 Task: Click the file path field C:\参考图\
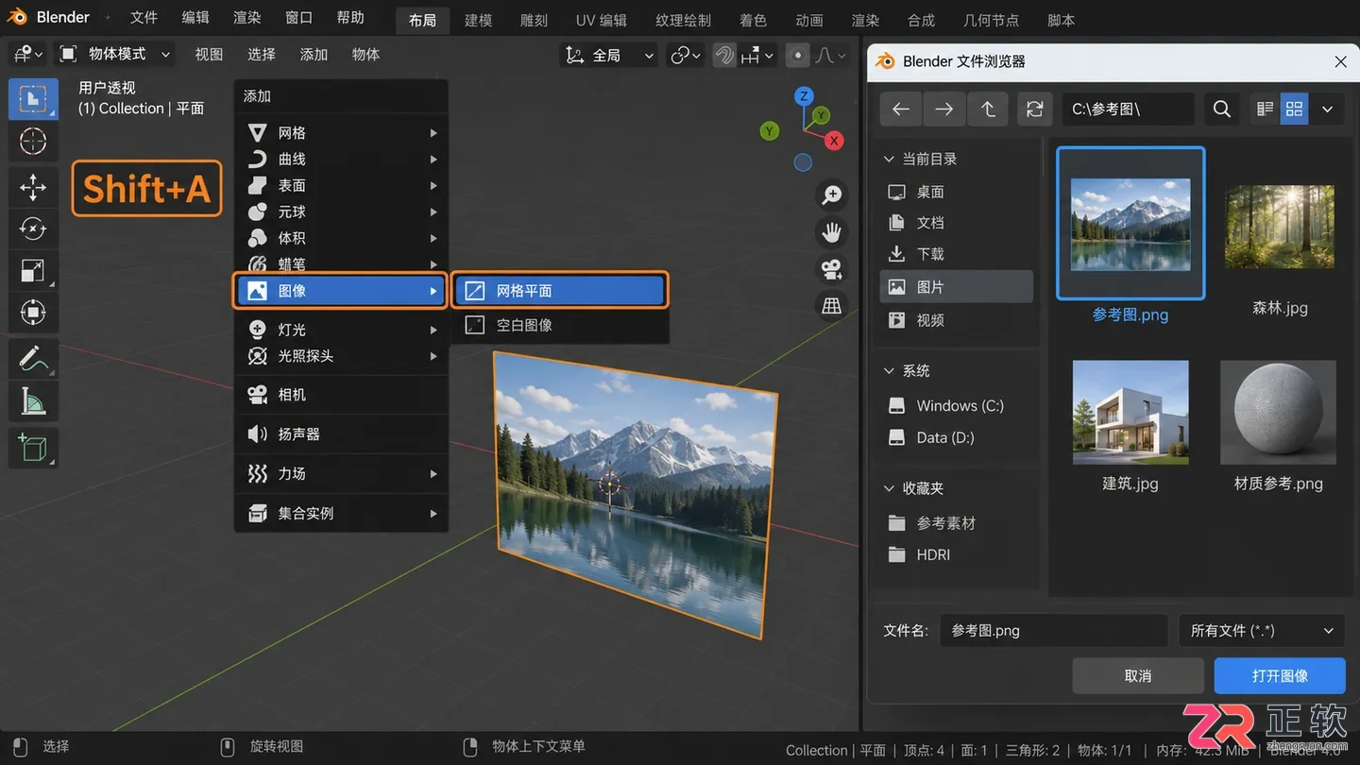tap(1129, 110)
